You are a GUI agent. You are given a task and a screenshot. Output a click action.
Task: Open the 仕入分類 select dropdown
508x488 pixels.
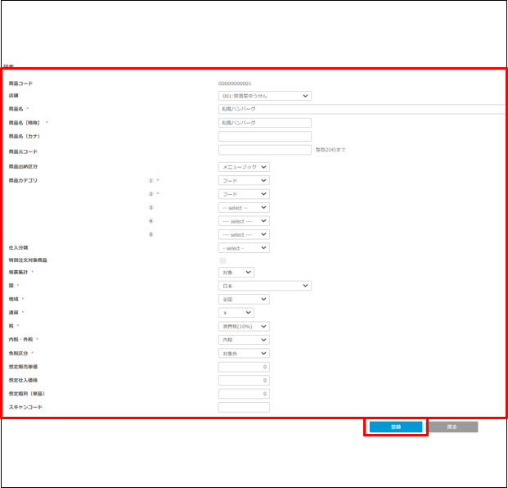point(244,248)
